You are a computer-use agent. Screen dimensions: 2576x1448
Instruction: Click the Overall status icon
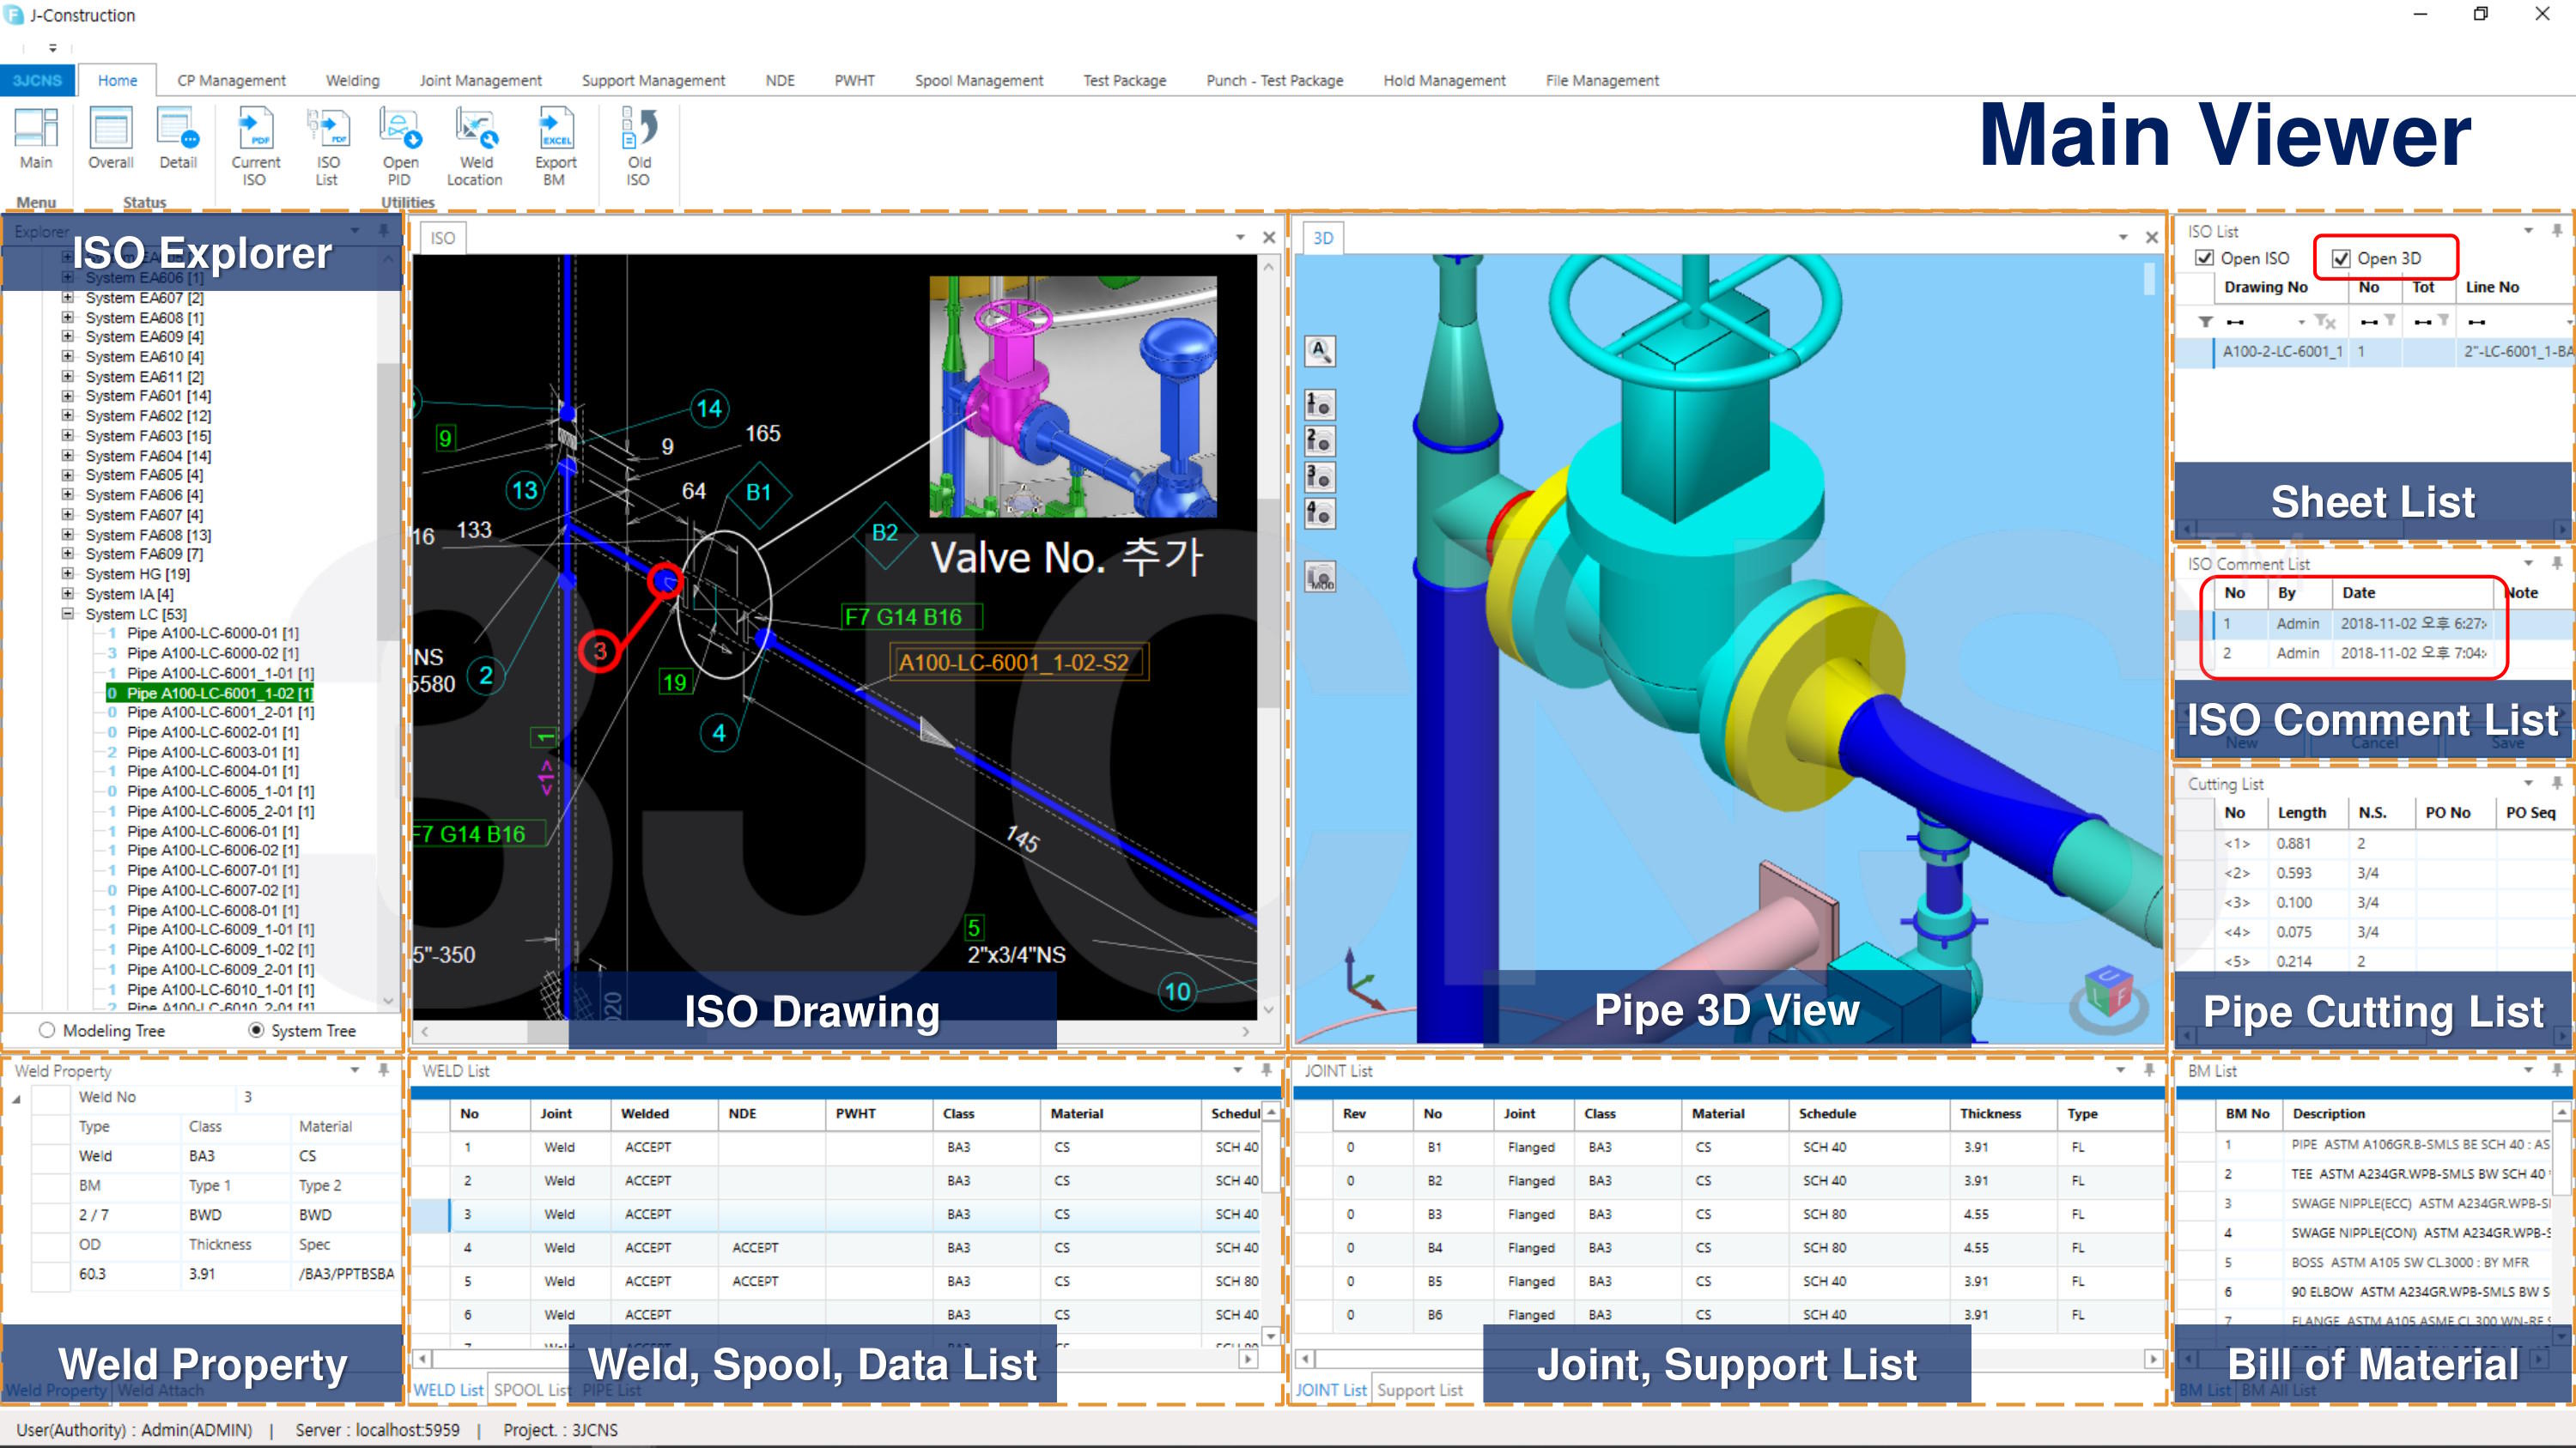[x=110, y=139]
